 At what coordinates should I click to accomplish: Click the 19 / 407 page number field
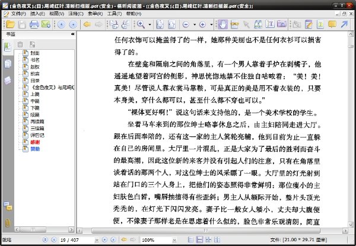tap(77, 240)
